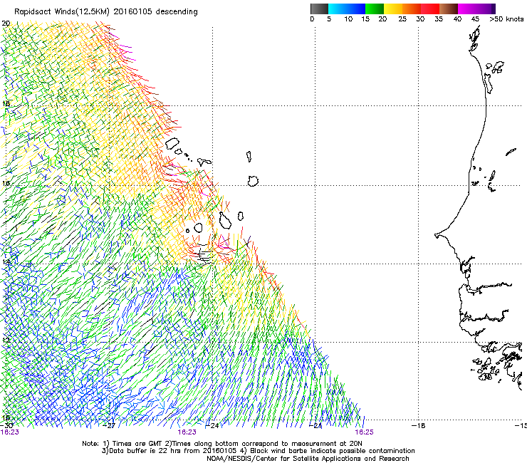Click the dark purple 45-50 knots legend color
Screen dimensions: 527x463
point(486,9)
